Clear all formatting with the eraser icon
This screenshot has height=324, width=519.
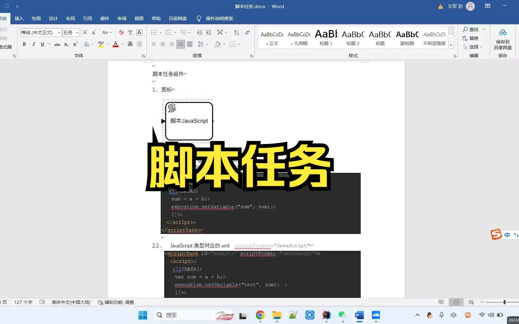[x=121, y=32]
